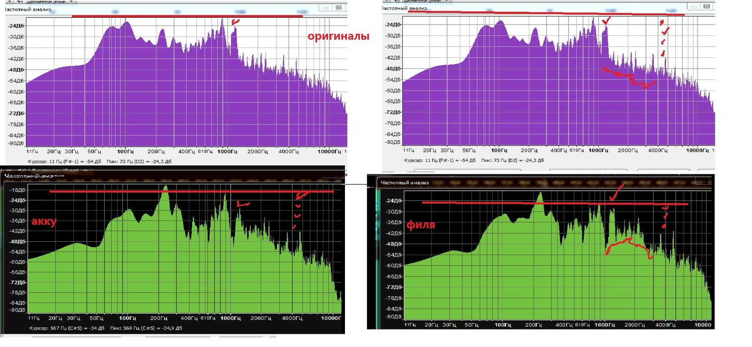This screenshot has height=347, width=752.
Task: Click 'Пик: 569 Гц (C#5) = -34,9 дБ' status
Action: (x=146, y=328)
